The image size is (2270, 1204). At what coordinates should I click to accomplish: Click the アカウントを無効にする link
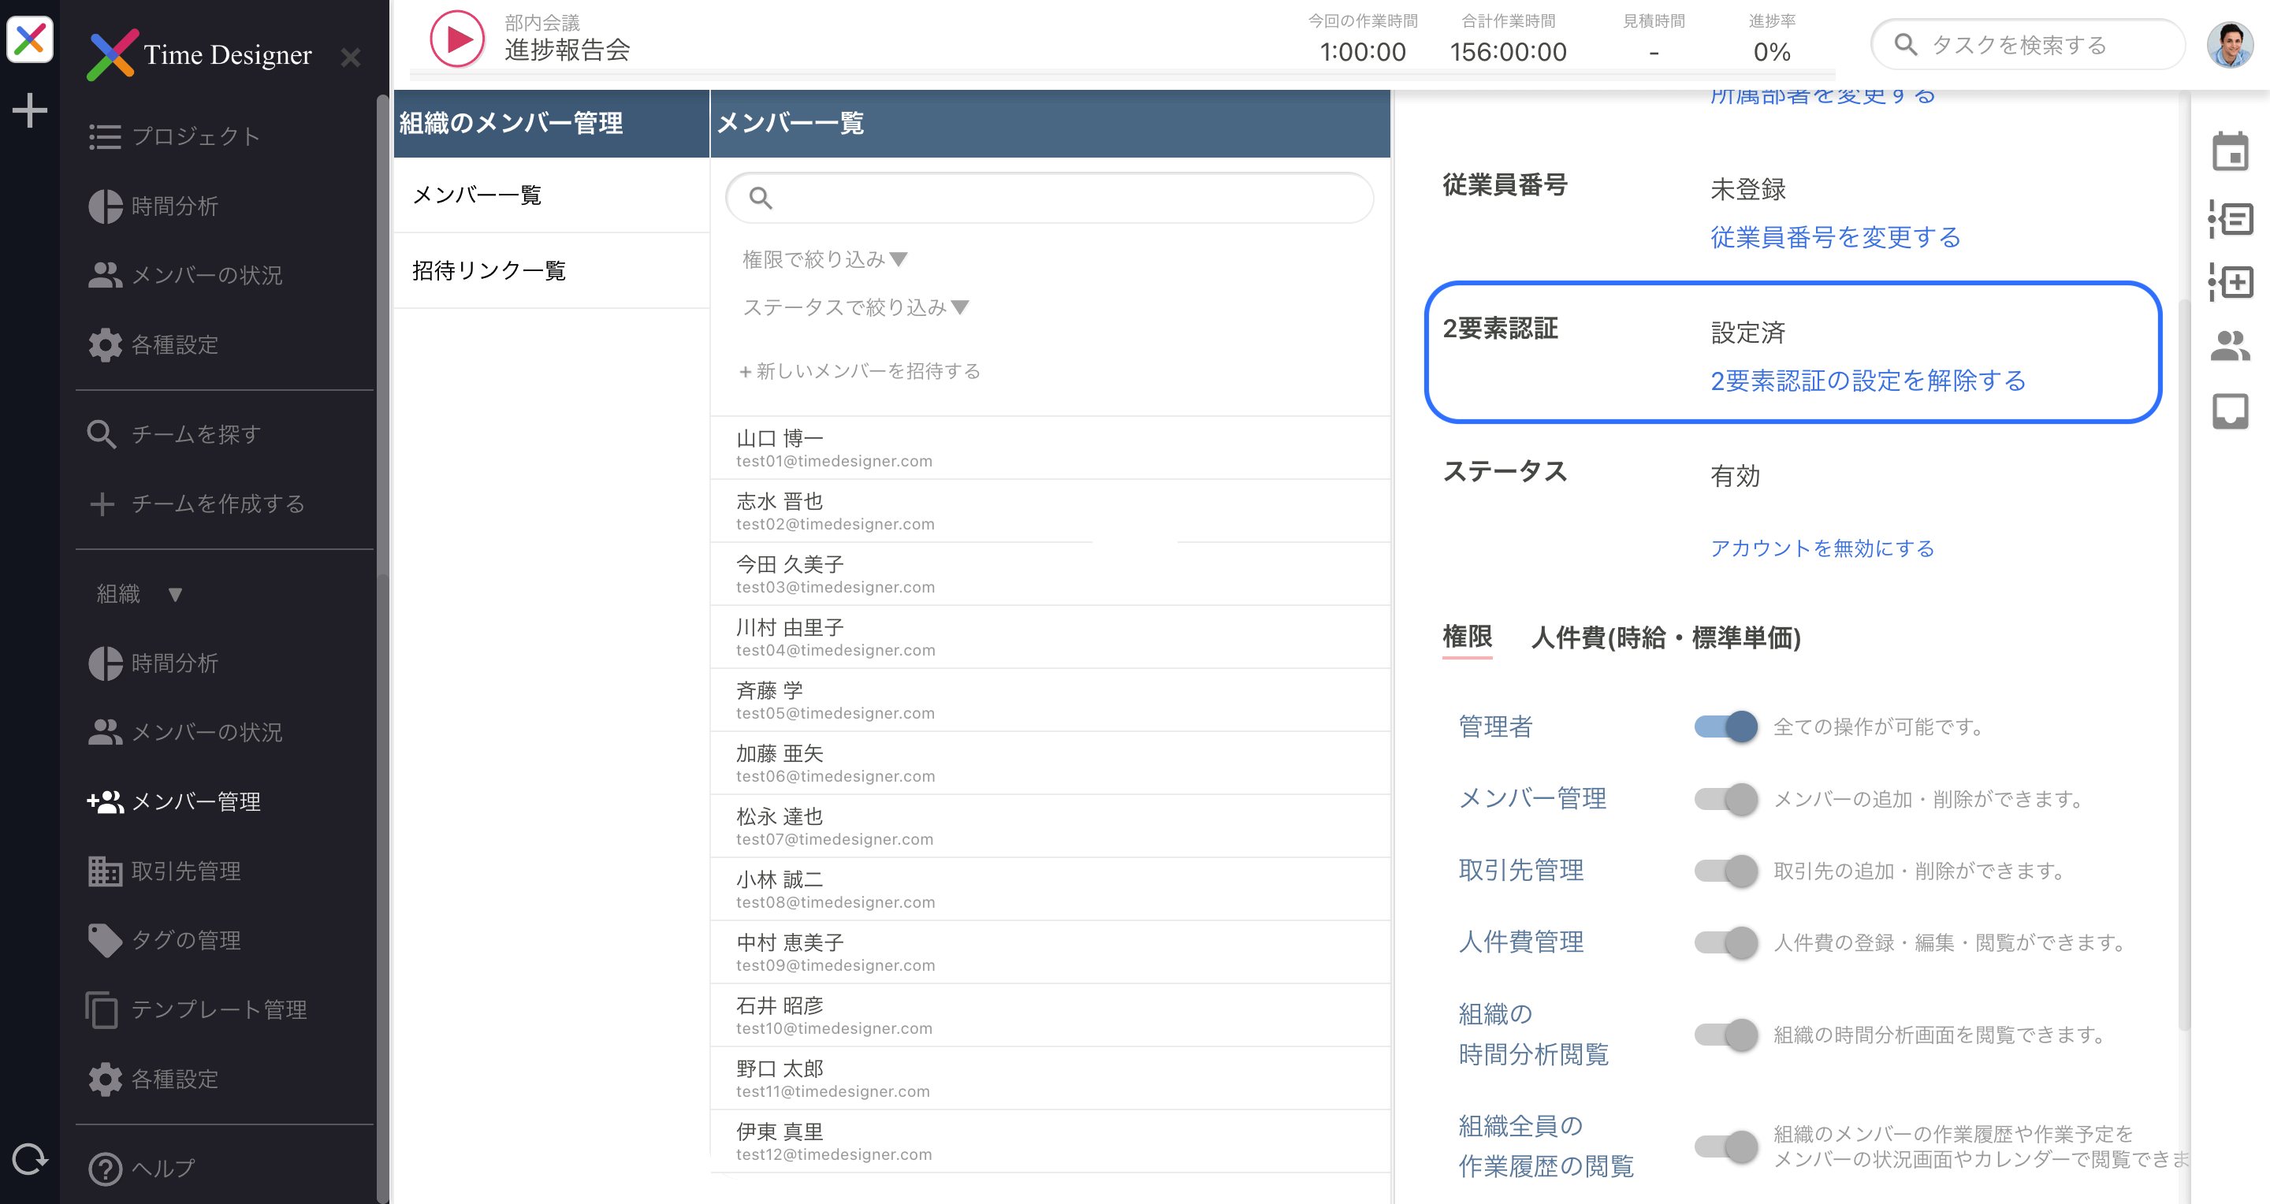1822,548
